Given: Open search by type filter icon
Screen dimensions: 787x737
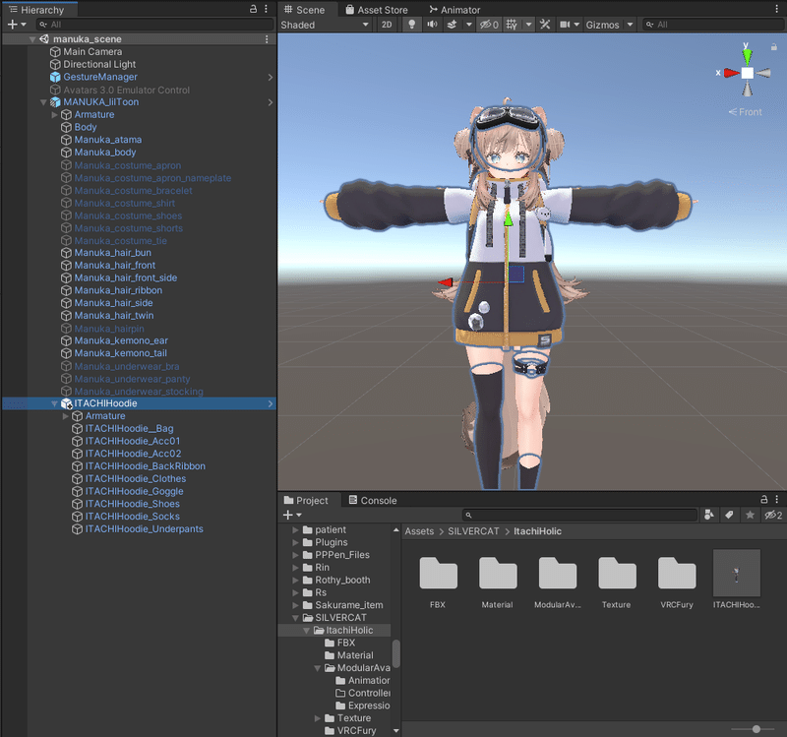Looking at the screenshot, I should [708, 515].
